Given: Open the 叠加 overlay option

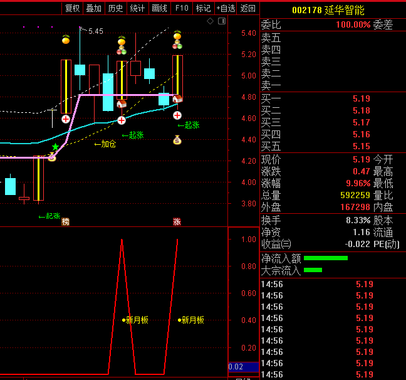Looking at the screenshot, I should click(93, 8).
